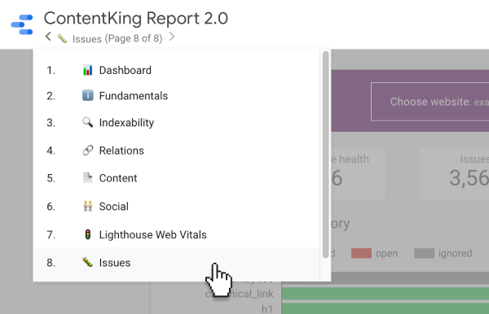Open the Social page
This screenshot has width=489, height=314.
pos(176,207)
